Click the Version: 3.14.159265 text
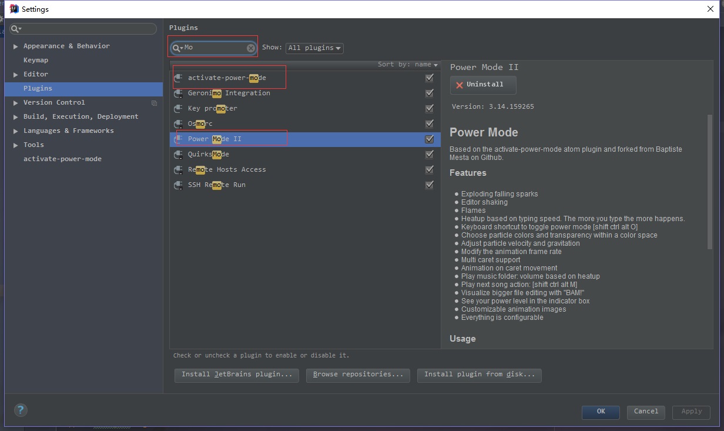The width and height of the screenshot is (724, 431). [x=492, y=107]
